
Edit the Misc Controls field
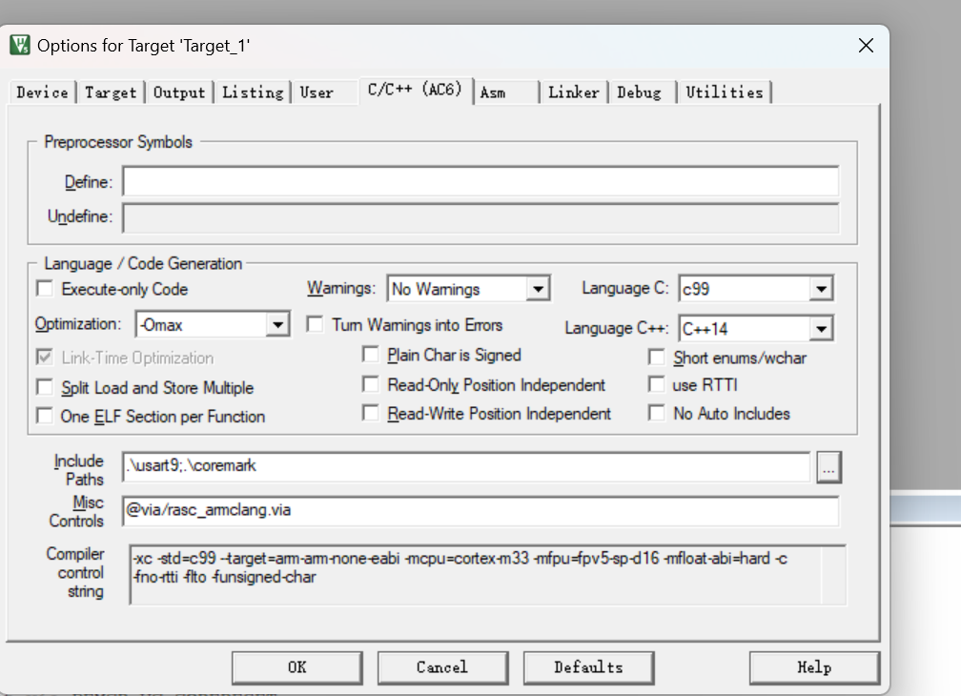480,511
